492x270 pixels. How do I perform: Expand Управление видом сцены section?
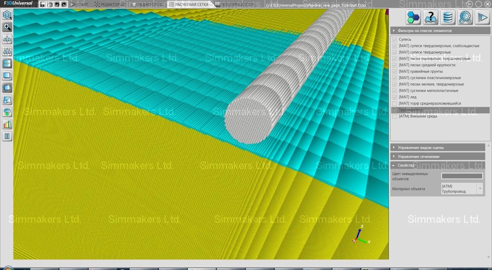click(437, 148)
